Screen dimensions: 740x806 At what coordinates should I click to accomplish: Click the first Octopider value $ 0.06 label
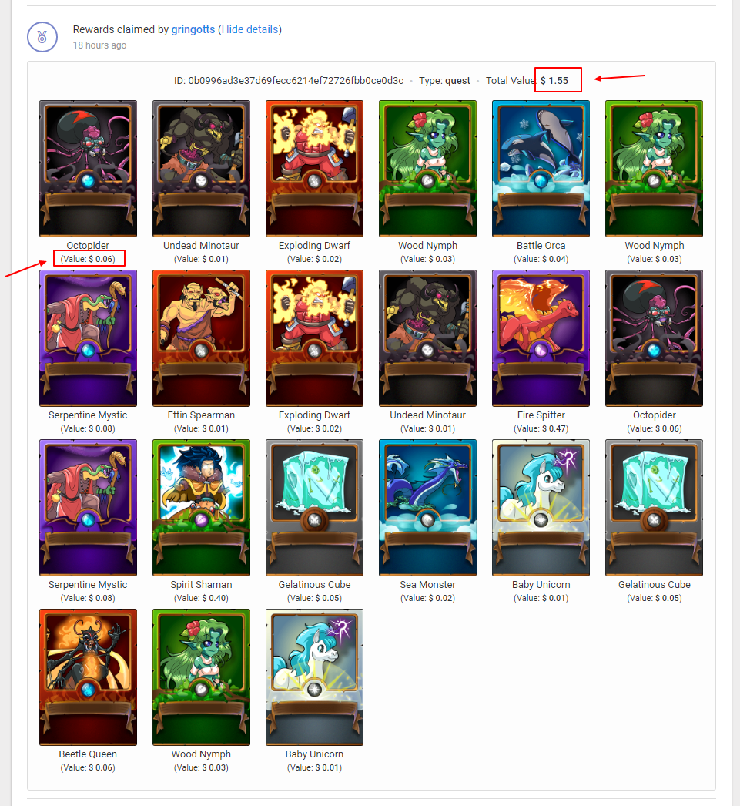(x=88, y=259)
